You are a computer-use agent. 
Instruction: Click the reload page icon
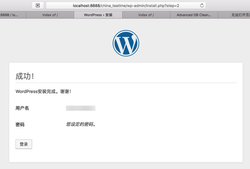coord(202,6)
